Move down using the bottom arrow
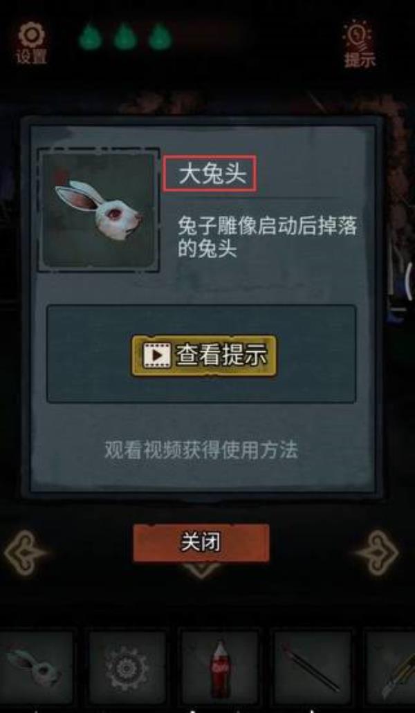Screen dimensions: 415x713 pyautogui.click(x=201, y=571)
